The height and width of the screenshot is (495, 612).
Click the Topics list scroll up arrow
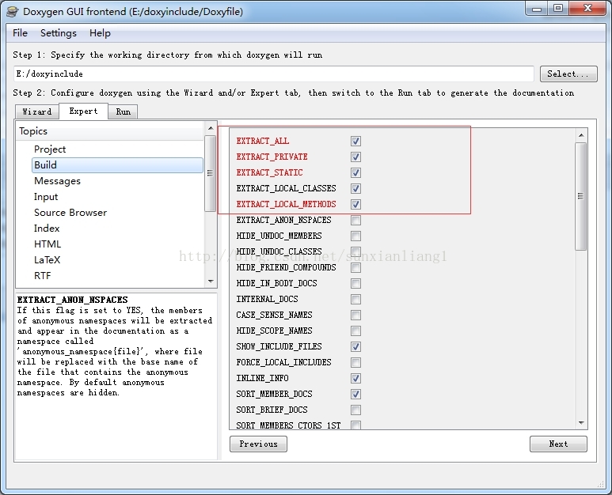click(211, 128)
